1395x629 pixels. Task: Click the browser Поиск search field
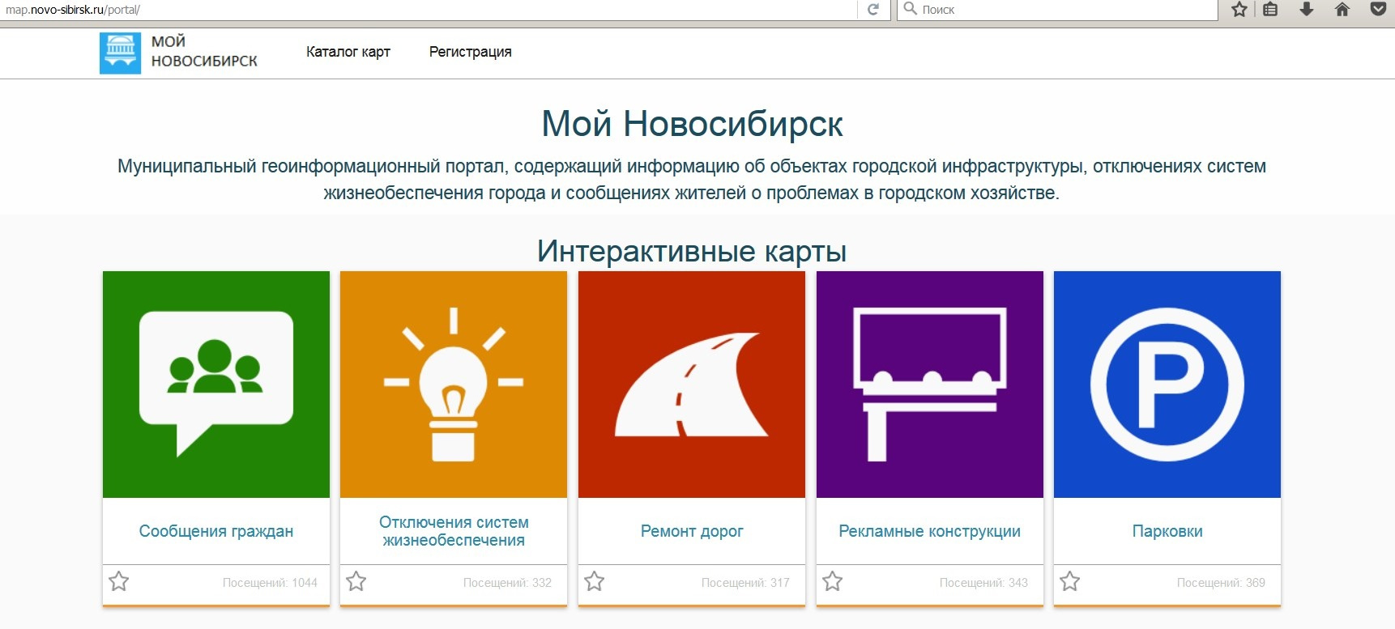[1057, 10]
